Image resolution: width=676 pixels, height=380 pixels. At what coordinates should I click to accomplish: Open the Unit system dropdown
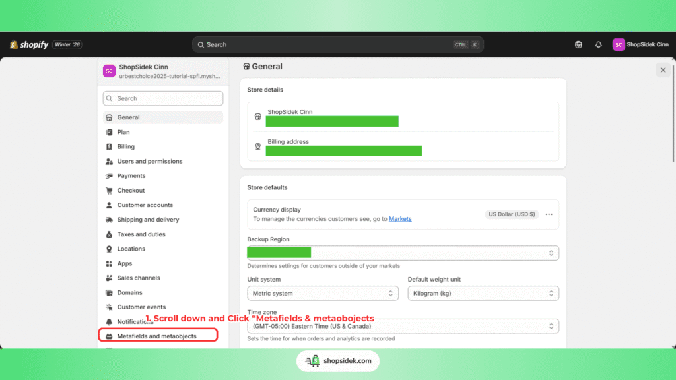323,293
